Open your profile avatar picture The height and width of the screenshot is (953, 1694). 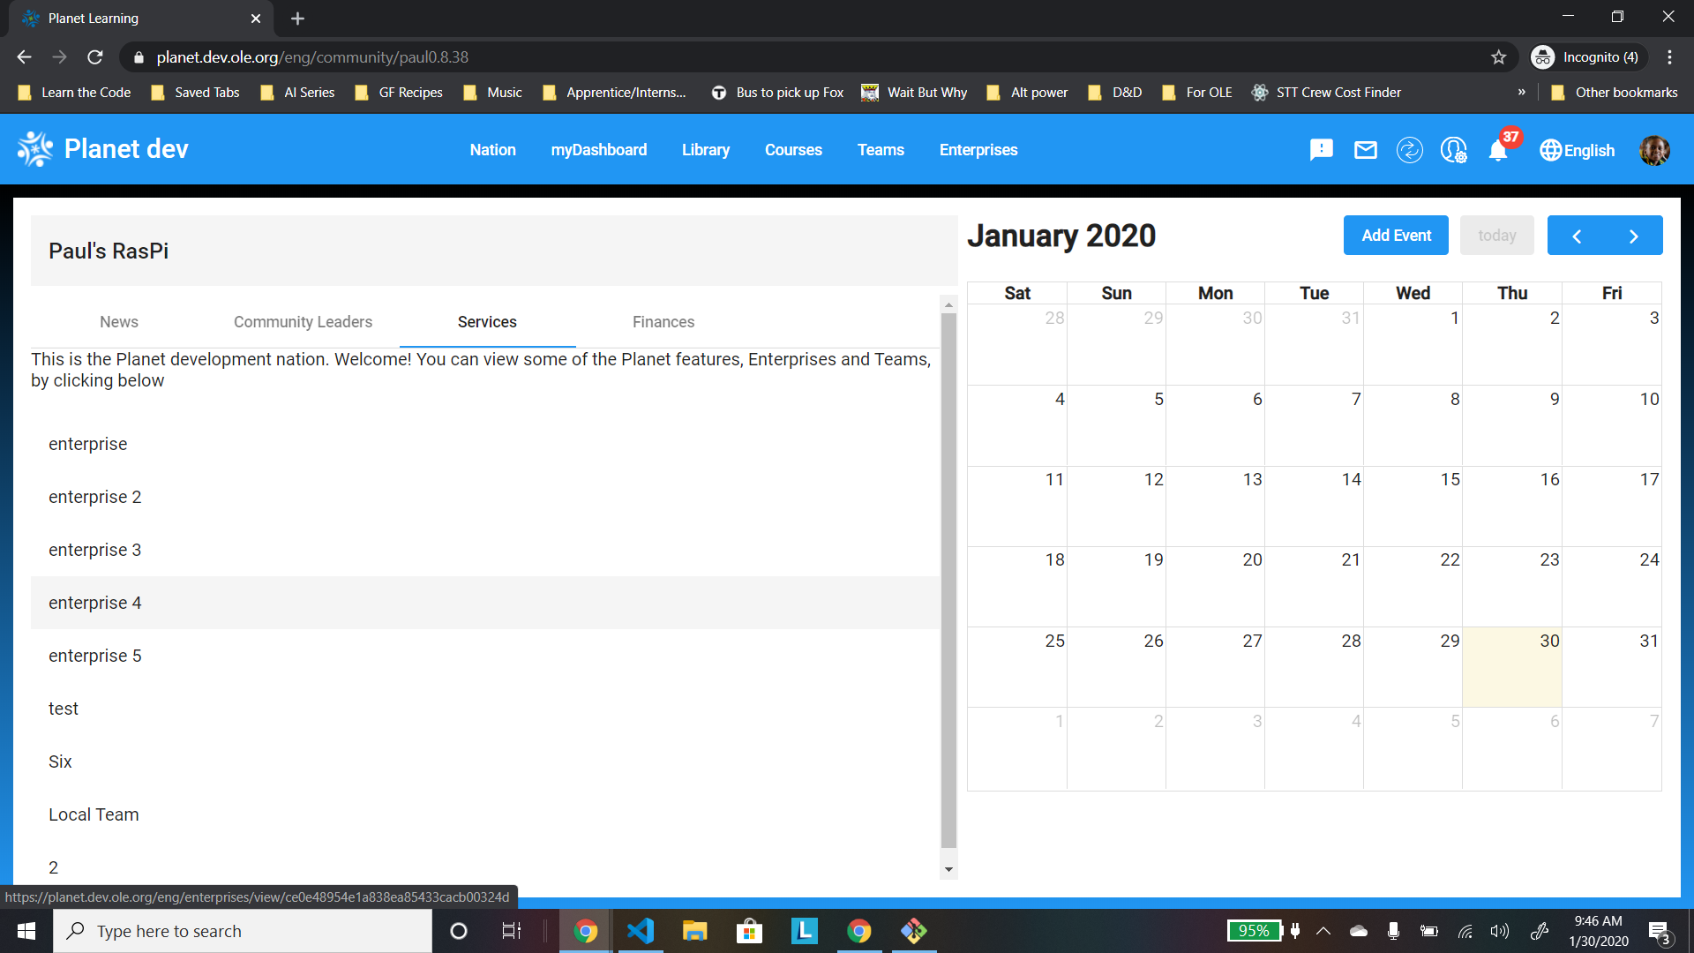coord(1654,150)
